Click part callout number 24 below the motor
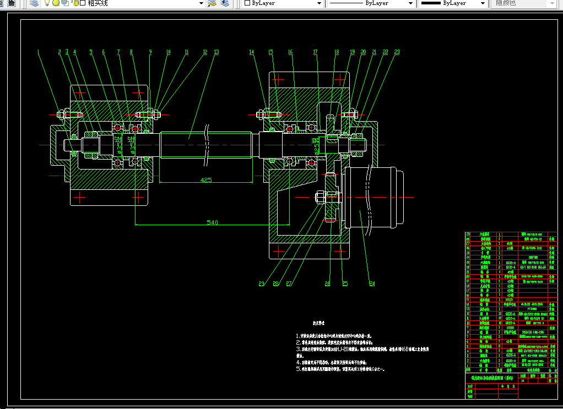This screenshot has width=563, height=409. pos(372,284)
